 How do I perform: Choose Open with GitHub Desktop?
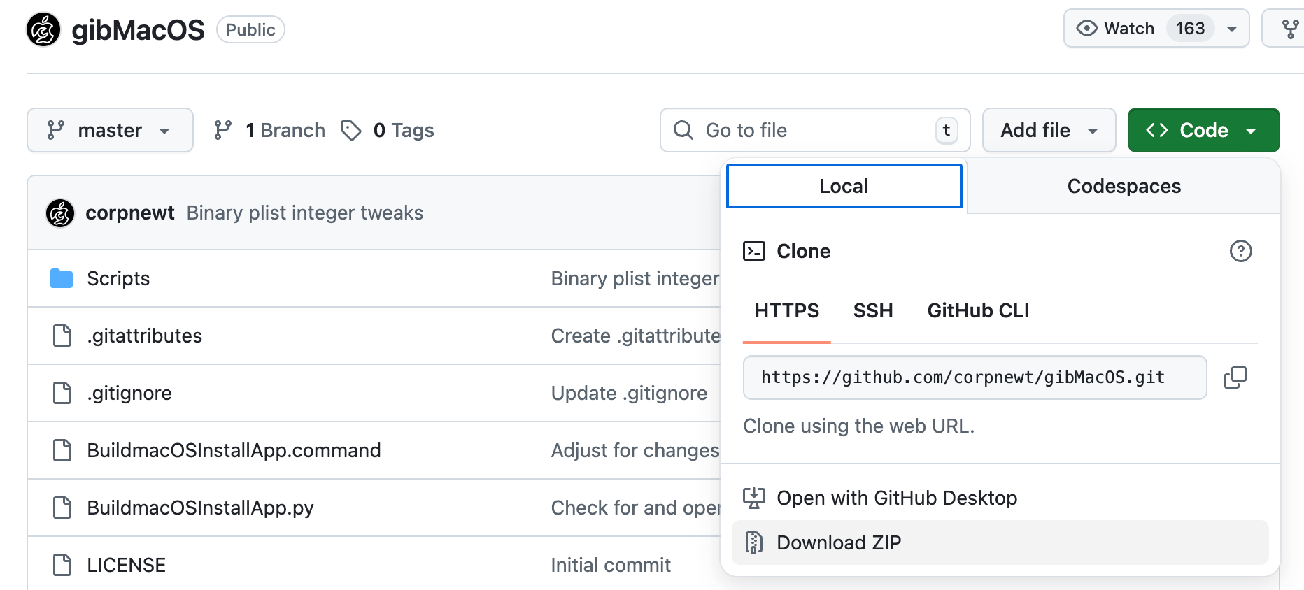896,498
